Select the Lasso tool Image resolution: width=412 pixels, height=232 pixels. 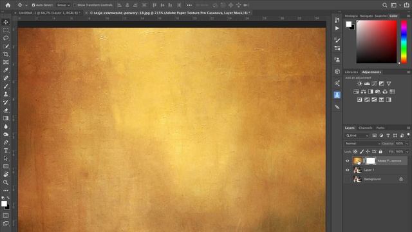click(6, 38)
